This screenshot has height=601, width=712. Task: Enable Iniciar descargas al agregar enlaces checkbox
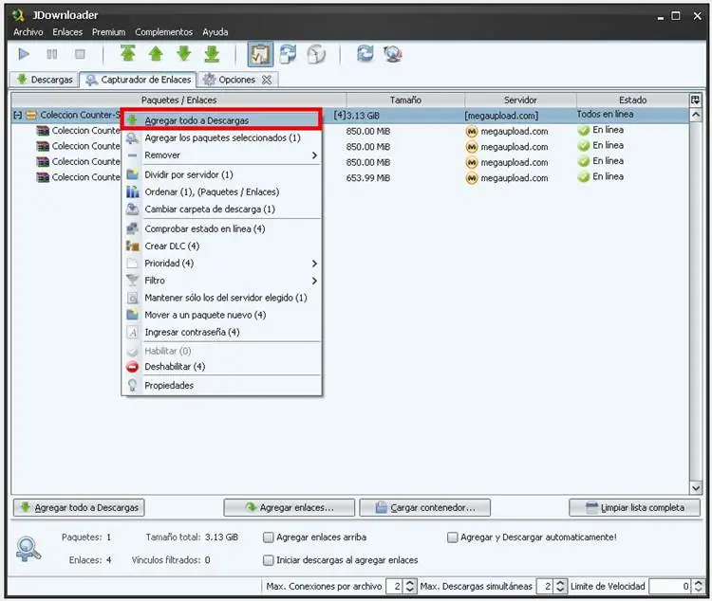[269, 560]
